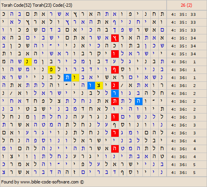Select the yellow-highlighted פ cell
The height and width of the screenshot is (187, 207).
tap(51, 70)
